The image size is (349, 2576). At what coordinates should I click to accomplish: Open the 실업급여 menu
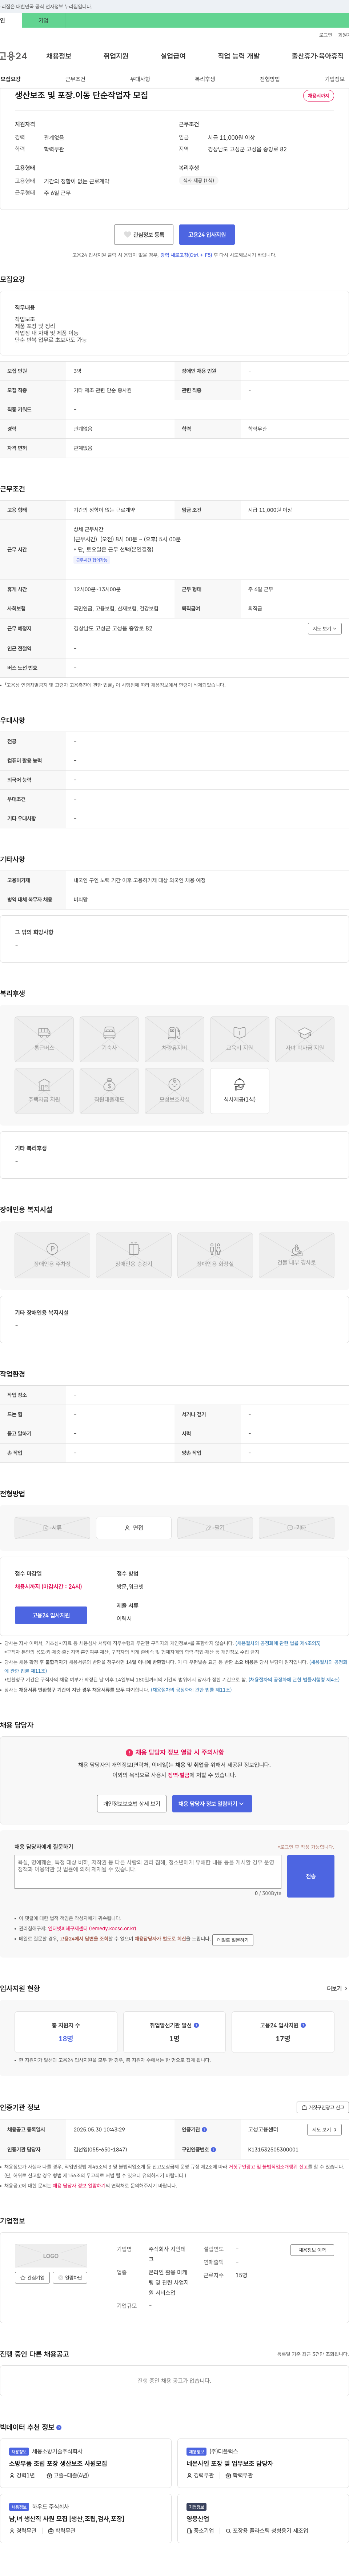pyautogui.click(x=173, y=56)
